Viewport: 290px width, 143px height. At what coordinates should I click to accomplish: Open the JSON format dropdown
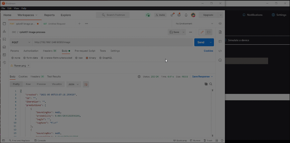tap(73, 84)
